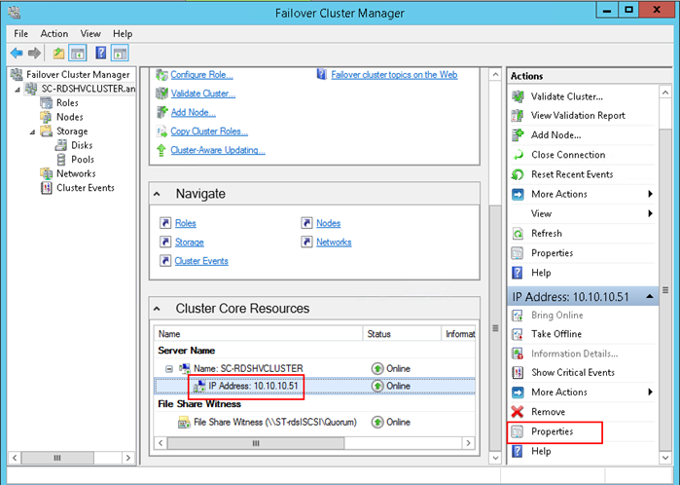680x485 pixels.
Task: Click View Validation Report action
Action: [578, 116]
